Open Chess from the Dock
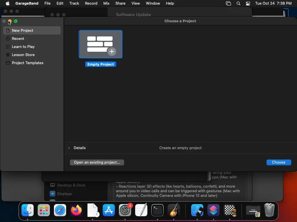 point(230,210)
